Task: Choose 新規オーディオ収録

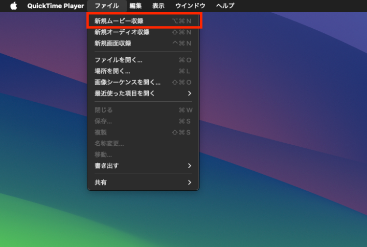Action: 143,32
